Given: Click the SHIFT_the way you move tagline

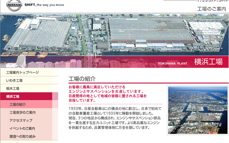Looking at the screenshot, I should coord(44,5).
